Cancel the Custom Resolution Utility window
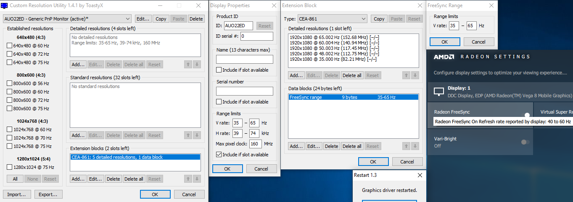This screenshot has width=573, height=202. pyautogui.click(x=189, y=194)
